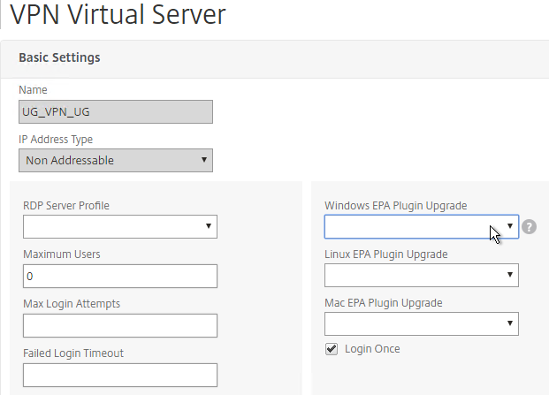
Task: Open the Mac EPA Plugin Upgrade dropdown
Action: coord(422,324)
